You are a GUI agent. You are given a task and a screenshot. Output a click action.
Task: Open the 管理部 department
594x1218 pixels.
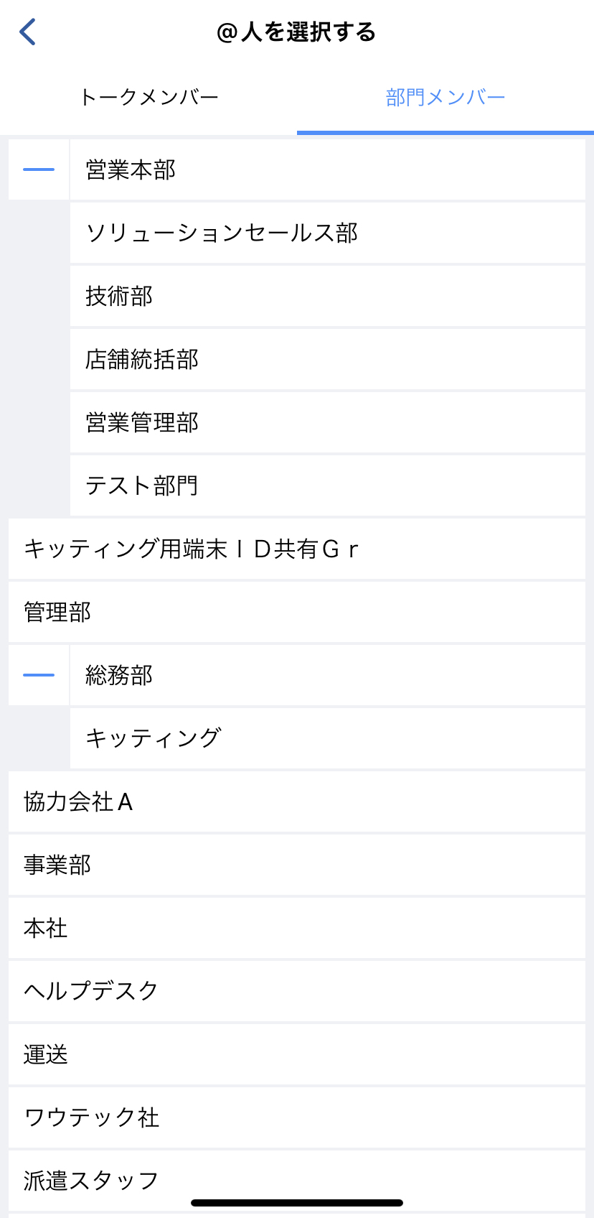(x=297, y=612)
